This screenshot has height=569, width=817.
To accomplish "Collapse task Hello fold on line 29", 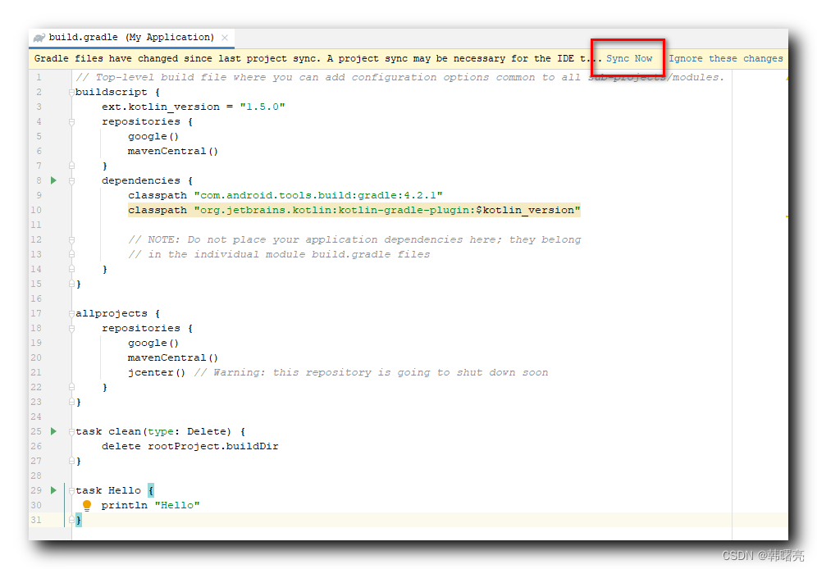I will (71, 490).
